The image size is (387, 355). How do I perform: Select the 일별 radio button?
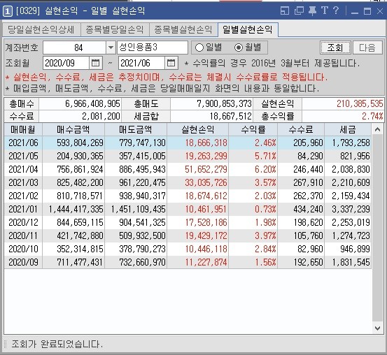pos(199,48)
